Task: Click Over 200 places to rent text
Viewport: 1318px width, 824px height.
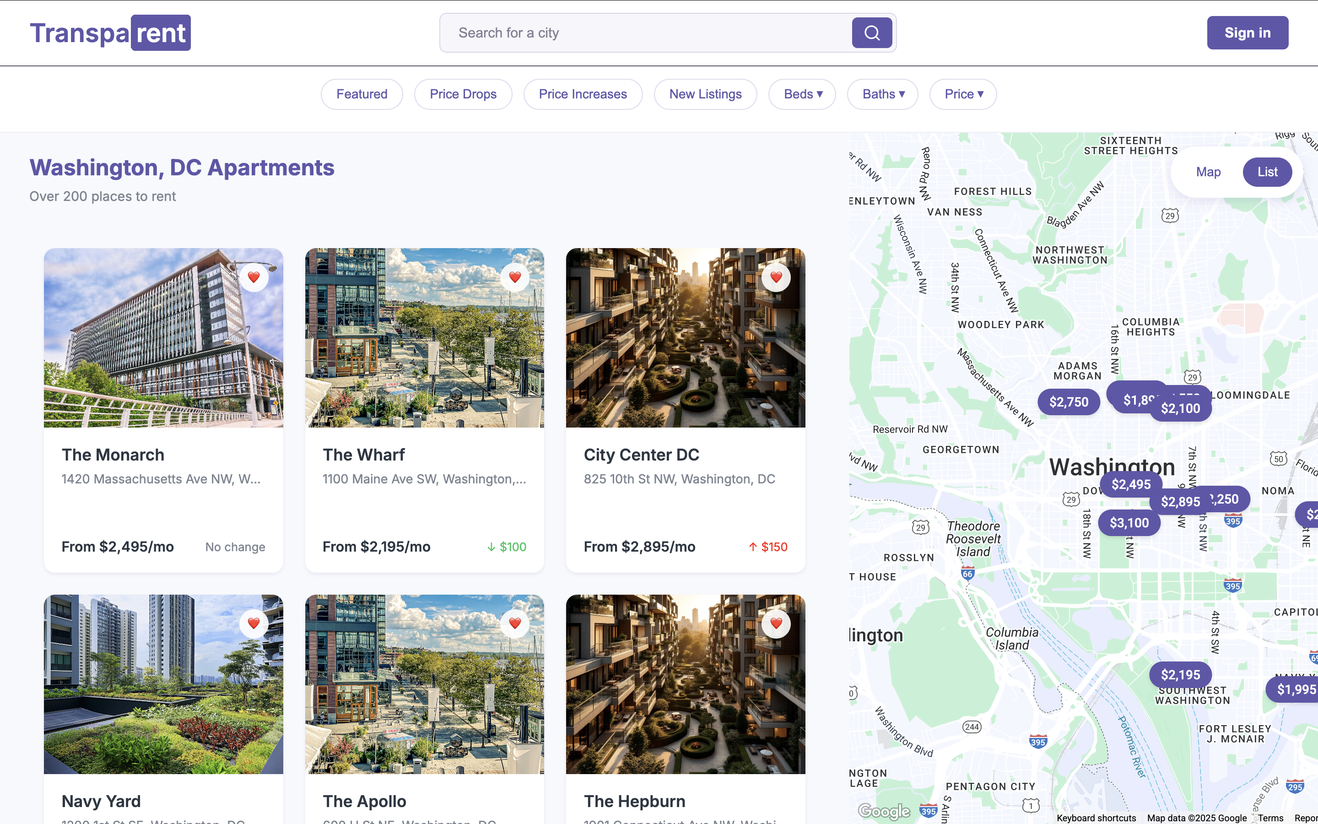Action: [x=103, y=196]
